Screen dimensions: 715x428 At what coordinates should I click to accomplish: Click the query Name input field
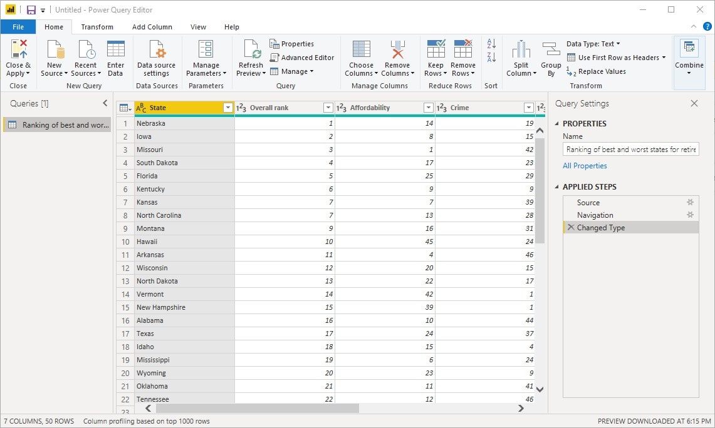(631, 150)
